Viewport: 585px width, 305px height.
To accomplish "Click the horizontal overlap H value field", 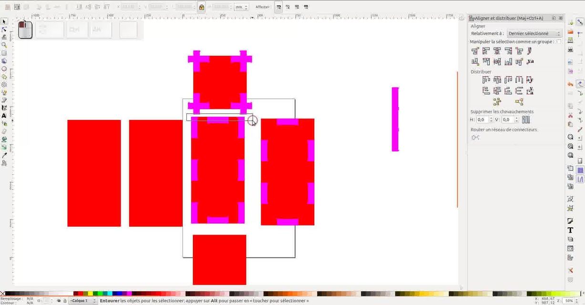I will click(x=482, y=120).
